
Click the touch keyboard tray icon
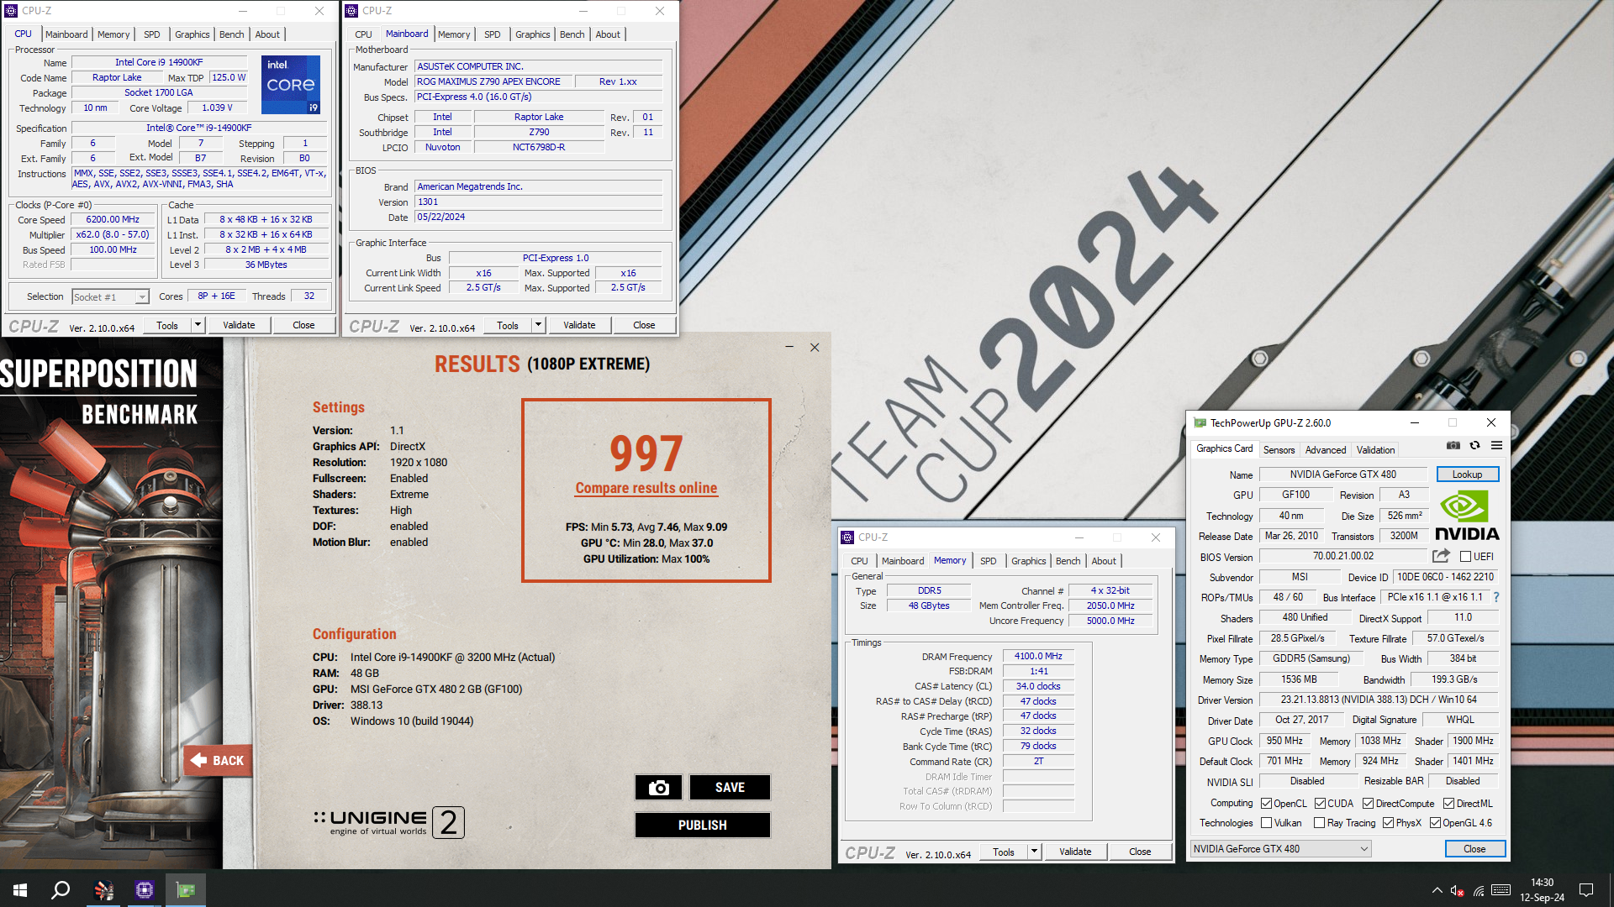tap(1501, 890)
